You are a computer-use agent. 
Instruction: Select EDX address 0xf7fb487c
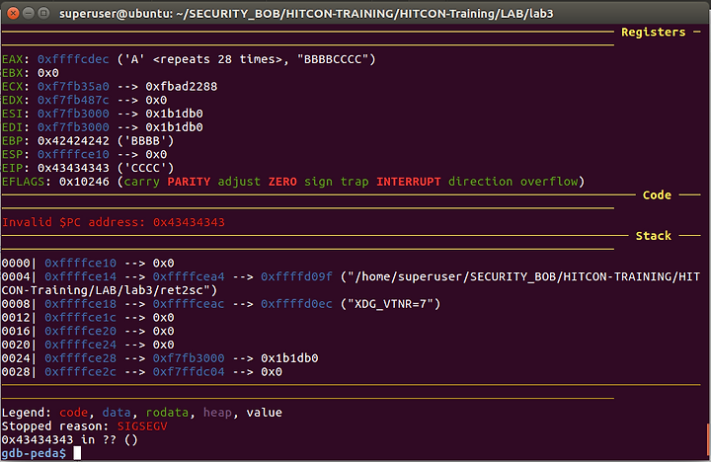[x=73, y=100]
